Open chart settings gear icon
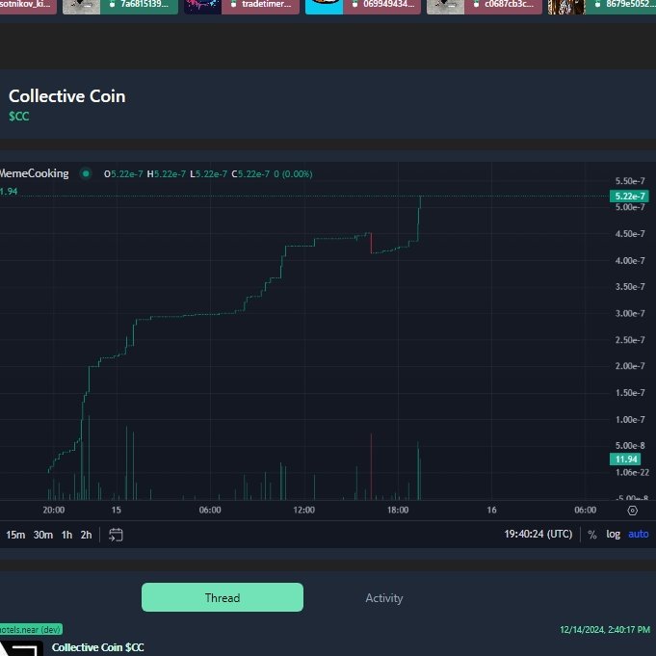 (x=633, y=511)
